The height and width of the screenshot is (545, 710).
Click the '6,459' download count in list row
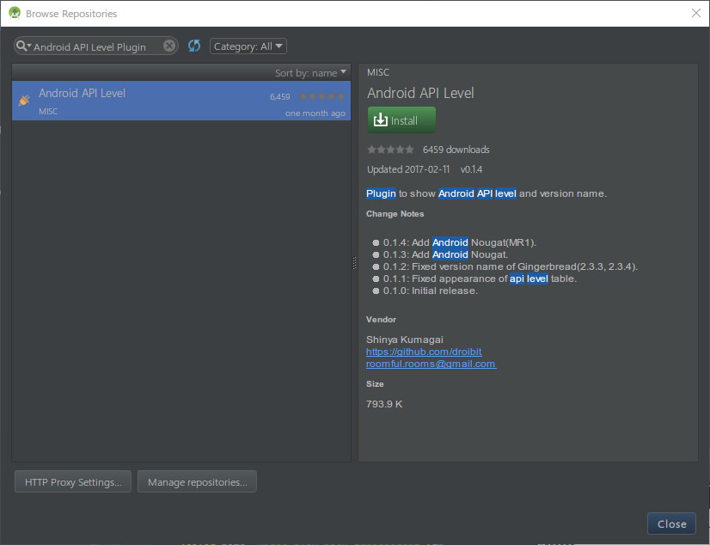[x=280, y=97]
